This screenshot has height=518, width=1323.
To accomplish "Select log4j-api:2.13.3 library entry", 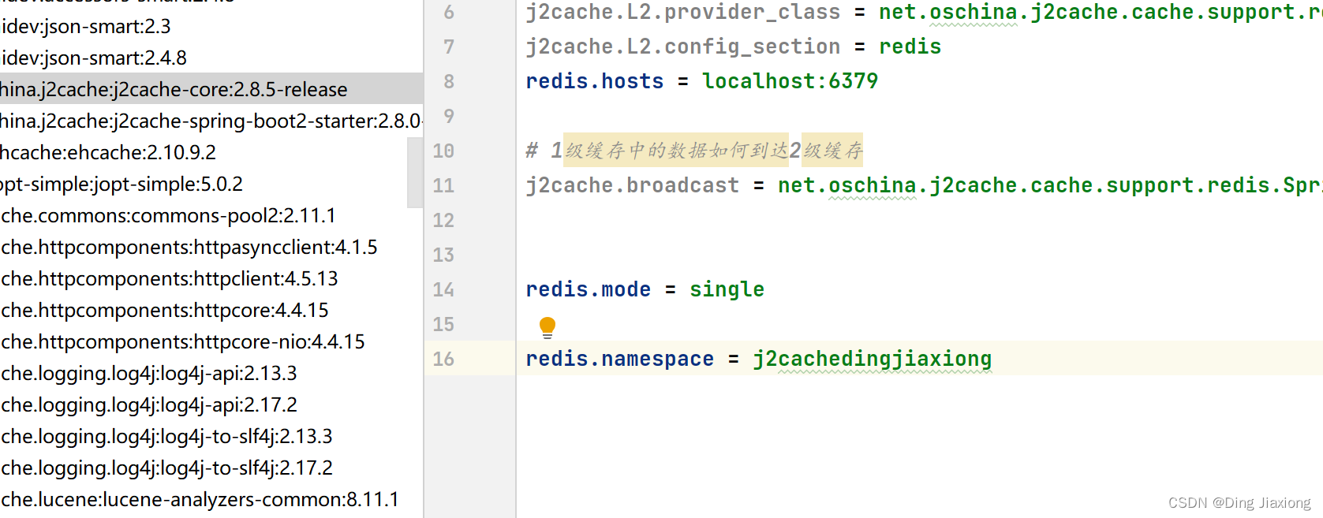I will (x=211, y=373).
